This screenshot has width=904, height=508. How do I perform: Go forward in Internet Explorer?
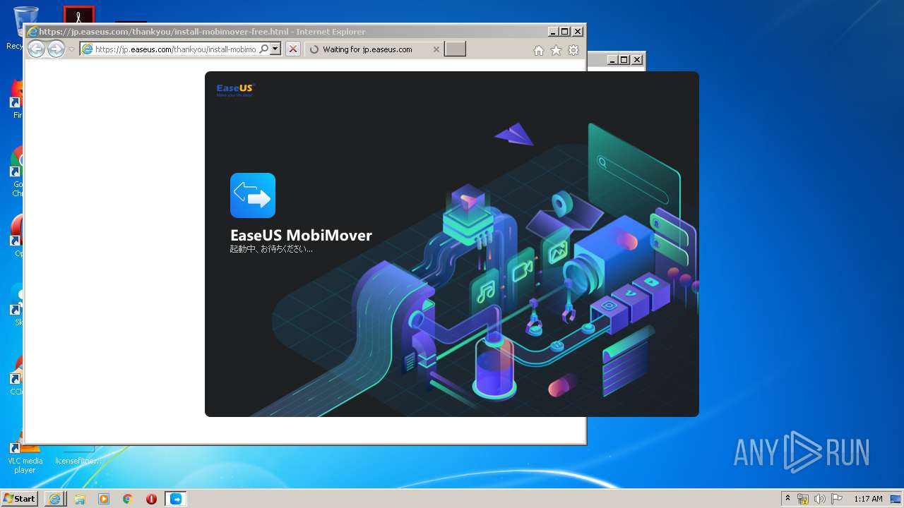click(56, 49)
